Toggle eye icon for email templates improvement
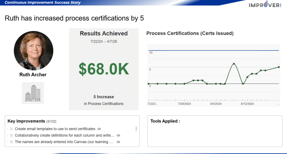Image resolution: width=287 pixels, height=154 pixels. (x=99, y=129)
